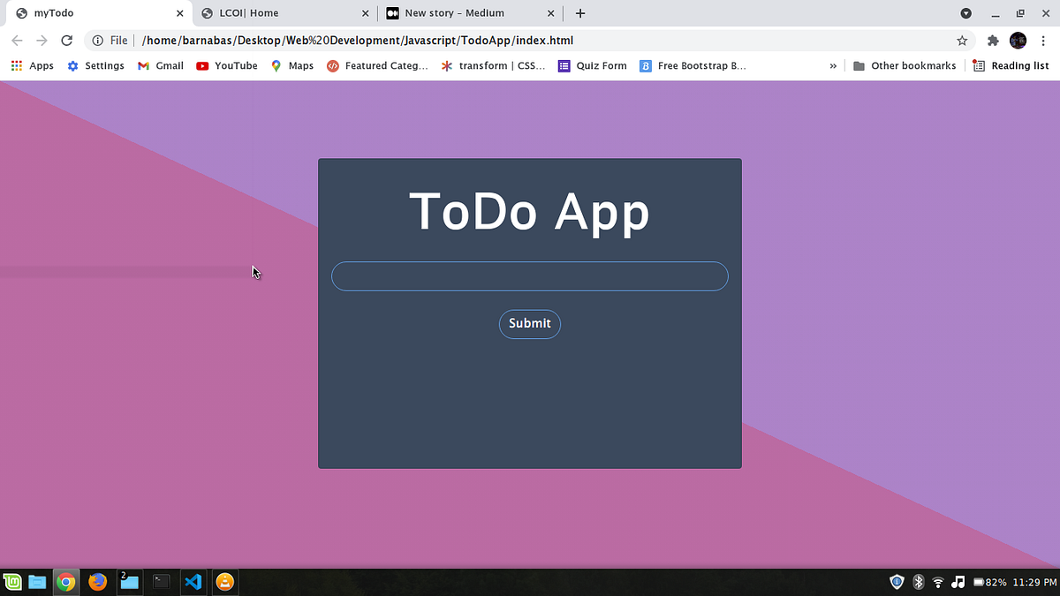Expand hidden bookmarks with the chevron
This screenshot has width=1060, height=596.
coord(832,65)
